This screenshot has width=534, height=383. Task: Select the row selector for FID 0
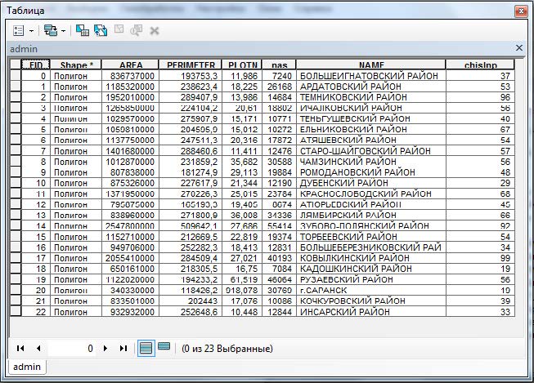point(16,75)
